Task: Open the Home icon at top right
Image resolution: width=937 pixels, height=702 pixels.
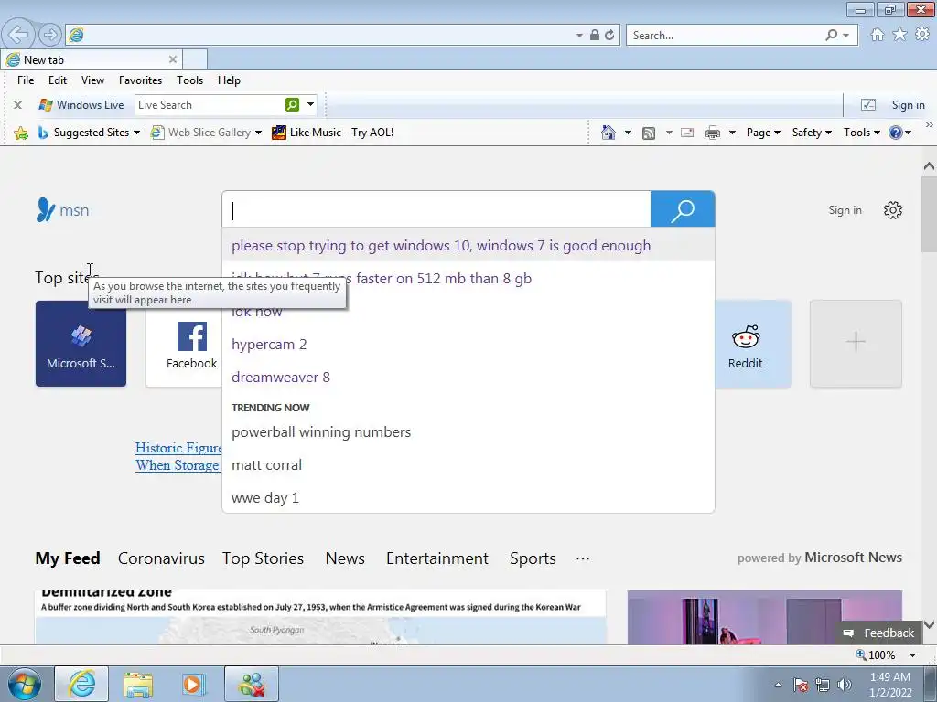Action: (x=878, y=35)
